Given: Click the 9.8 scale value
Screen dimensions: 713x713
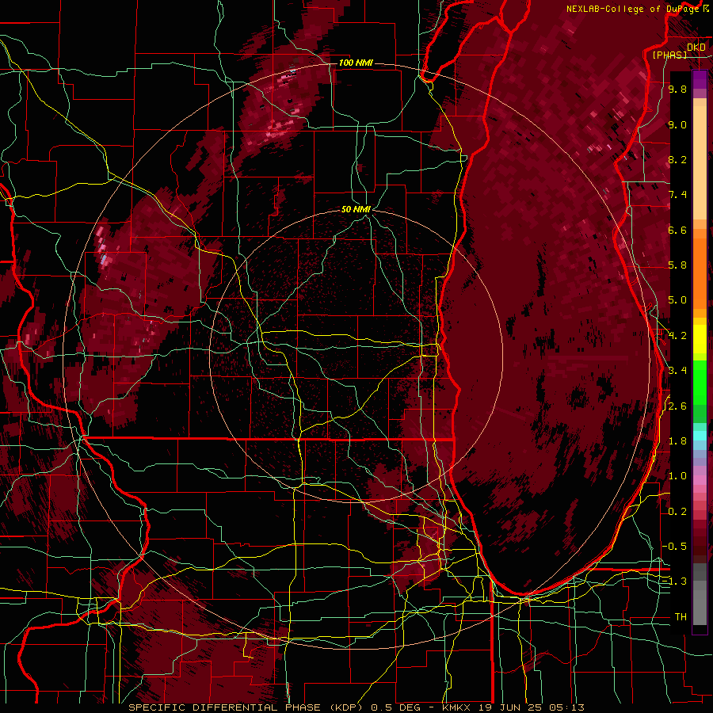Looking at the screenshot, I should pyautogui.click(x=677, y=89).
